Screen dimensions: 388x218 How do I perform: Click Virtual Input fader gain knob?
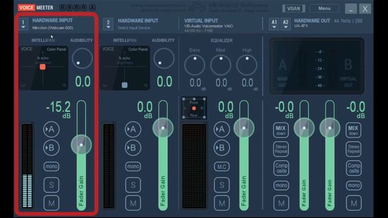pyautogui.click(x=244, y=128)
